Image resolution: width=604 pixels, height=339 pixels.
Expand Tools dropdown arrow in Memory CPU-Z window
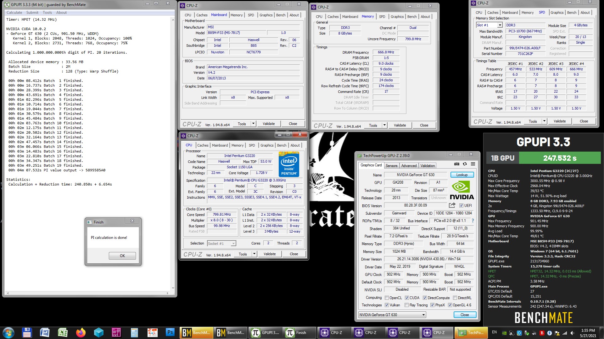[x=384, y=125]
